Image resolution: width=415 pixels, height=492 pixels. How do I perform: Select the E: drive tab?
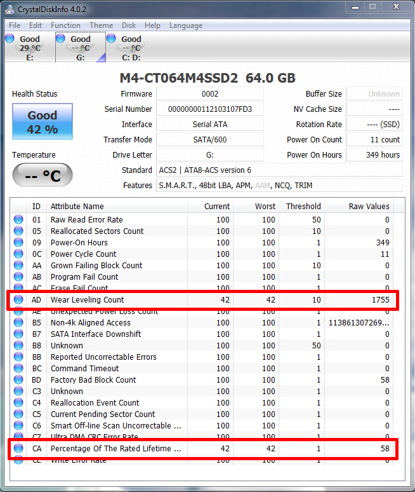pos(30,48)
